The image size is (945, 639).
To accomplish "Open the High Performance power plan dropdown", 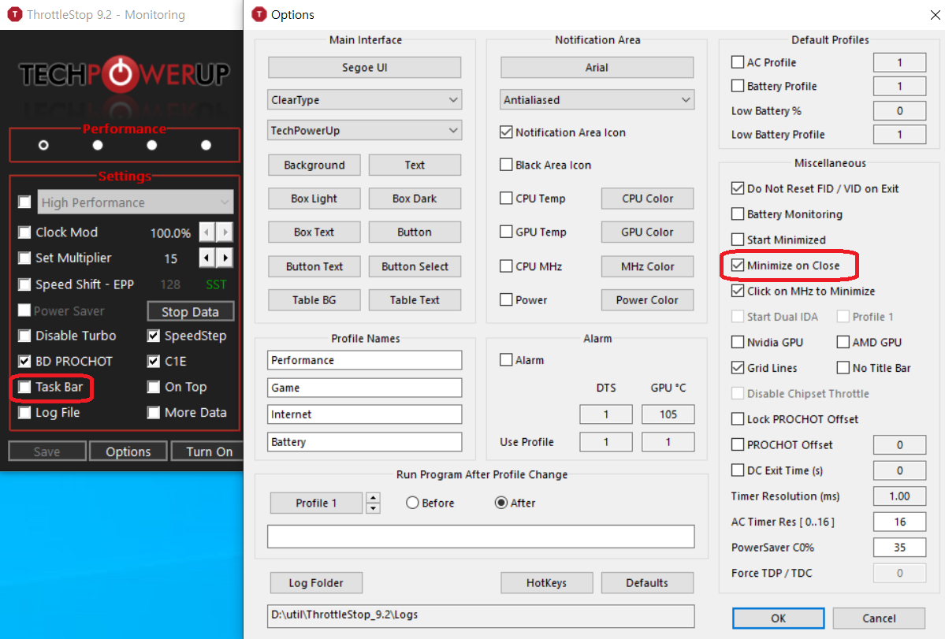I will (136, 202).
